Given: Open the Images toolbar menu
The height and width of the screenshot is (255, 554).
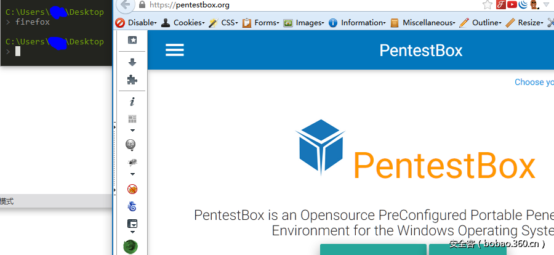Looking at the screenshot, I should [x=303, y=23].
